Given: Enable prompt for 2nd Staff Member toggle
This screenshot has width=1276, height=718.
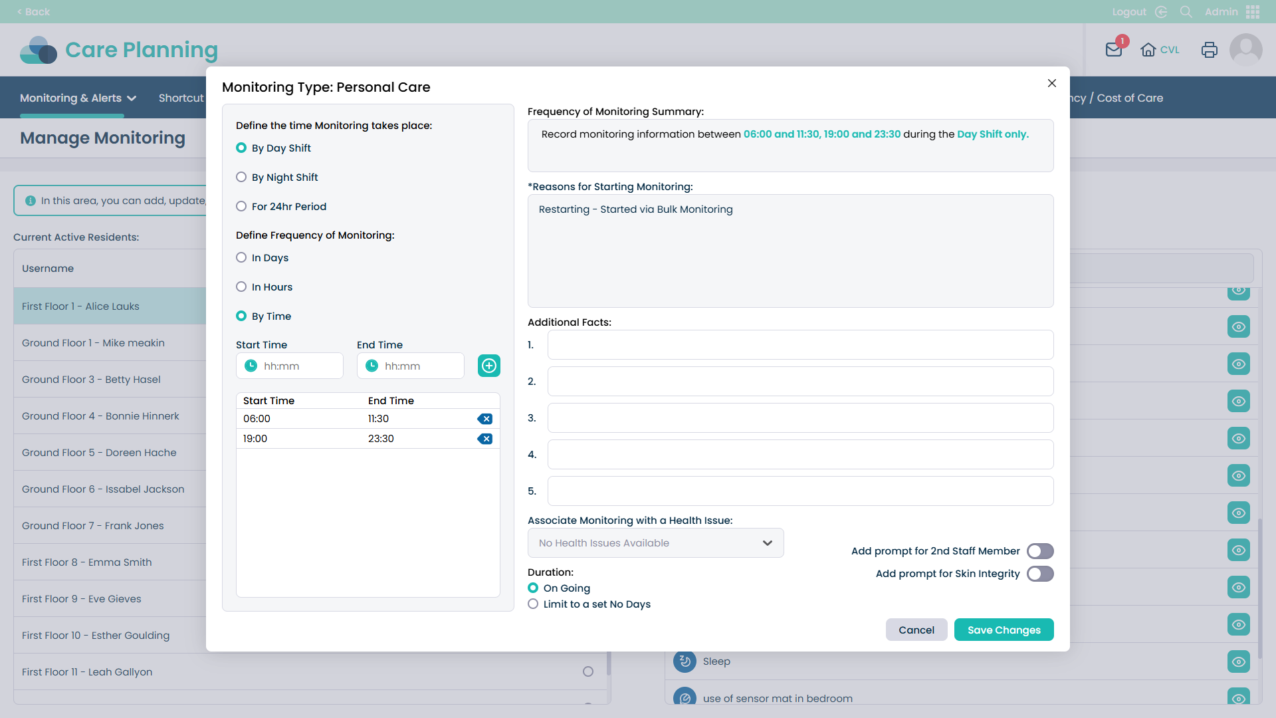Looking at the screenshot, I should (x=1040, y=551).
